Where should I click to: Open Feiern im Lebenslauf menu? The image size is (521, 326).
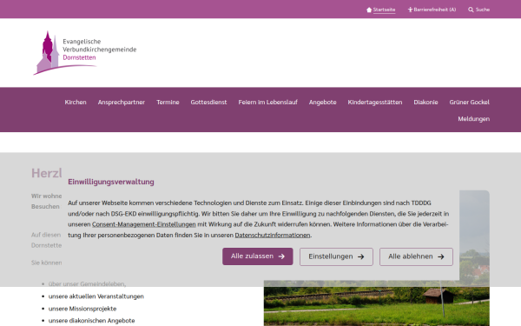[267, 102]
